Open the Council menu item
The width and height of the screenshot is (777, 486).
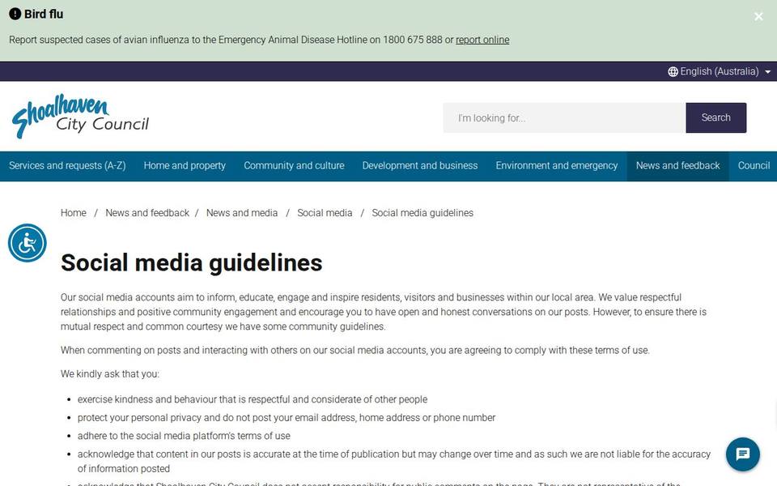point(754,165)
